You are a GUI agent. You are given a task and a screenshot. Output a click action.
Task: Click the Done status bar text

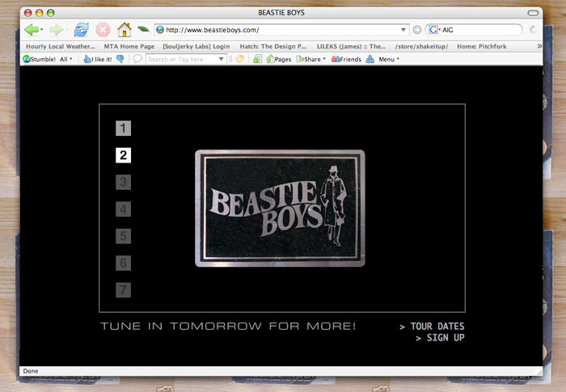31,371
